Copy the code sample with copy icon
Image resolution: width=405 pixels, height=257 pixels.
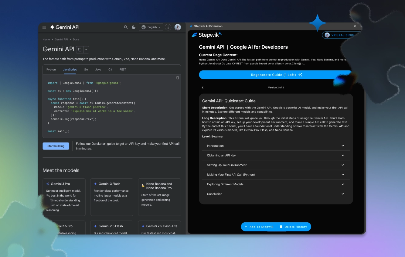pos(177,78)
